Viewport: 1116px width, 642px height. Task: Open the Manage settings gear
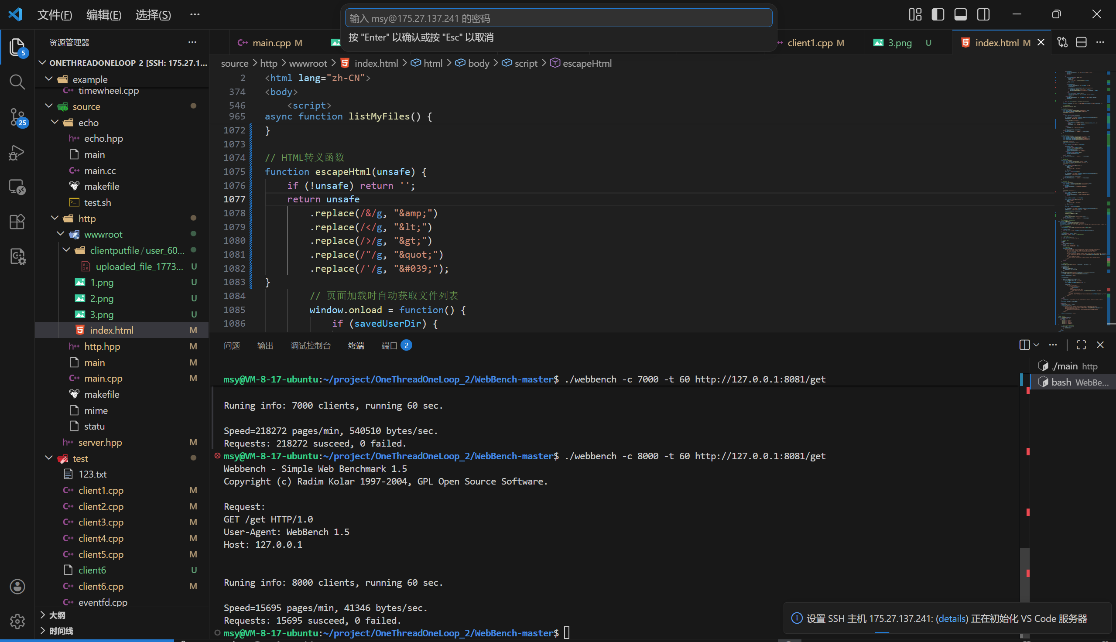17,621
